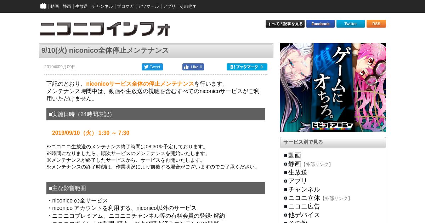Open アプリ in the top navigation
Screen dimensions: 425x223
pyautogui.click(x=169, y=6)
